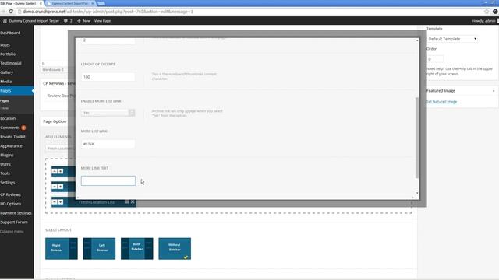This screenshot has height=280, width=499.
Task: Open Envato Toolkit menu
Action: (x=12, y=137)
